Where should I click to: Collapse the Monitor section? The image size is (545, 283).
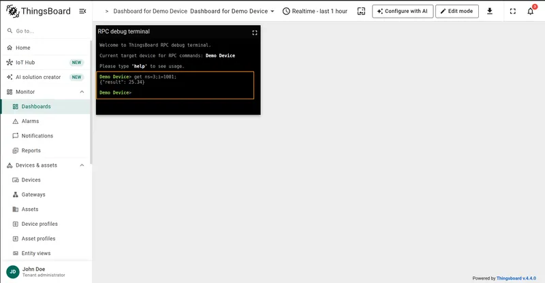click(82, 92)
